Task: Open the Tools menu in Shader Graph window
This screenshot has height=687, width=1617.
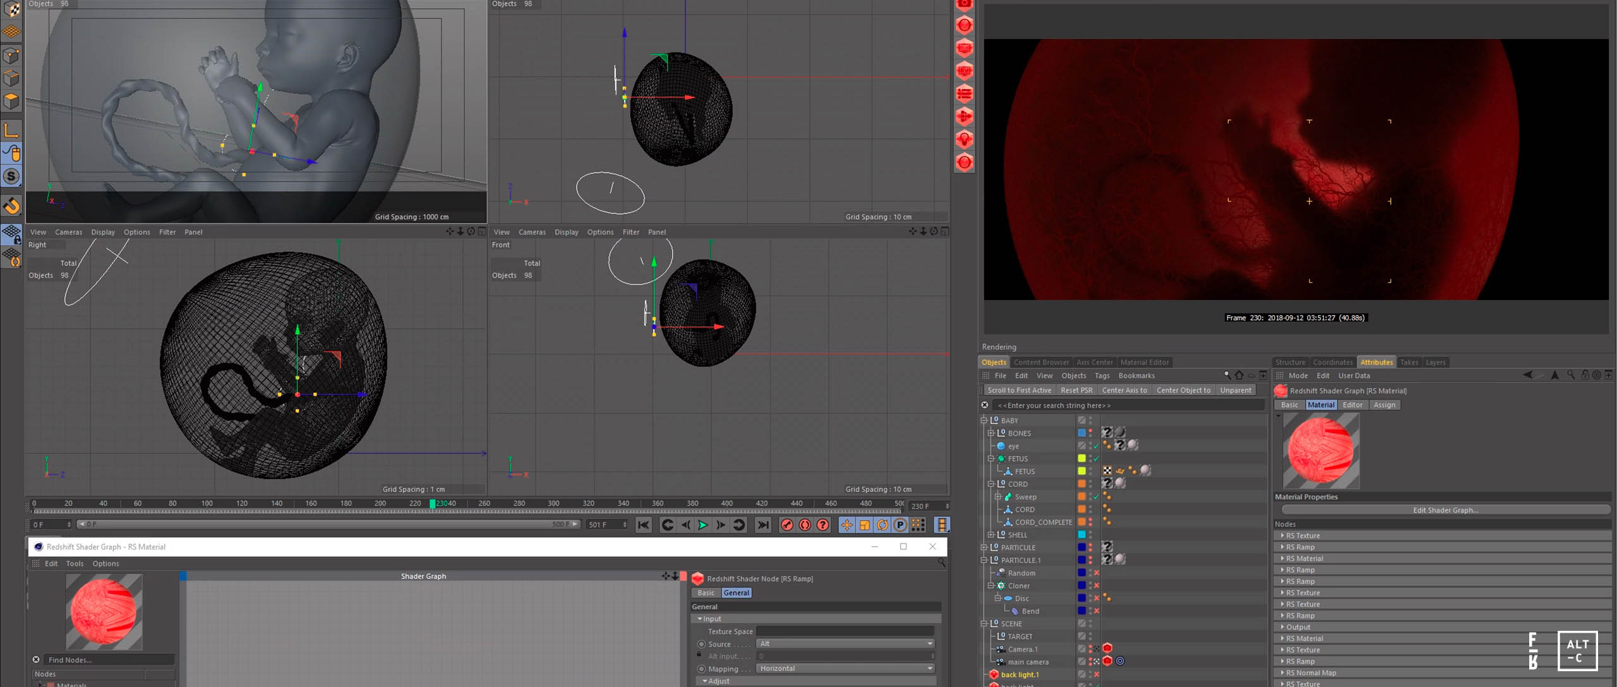Action: [x=75, y=564]
